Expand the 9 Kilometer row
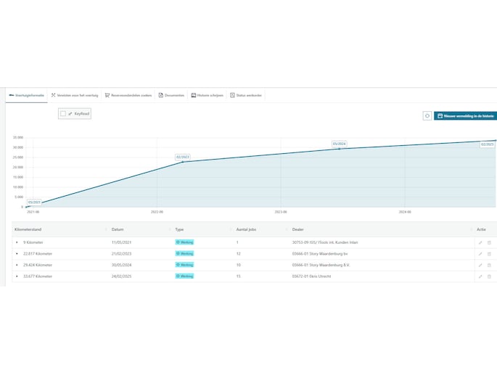 pyautogui.click(x=17, y=242)
